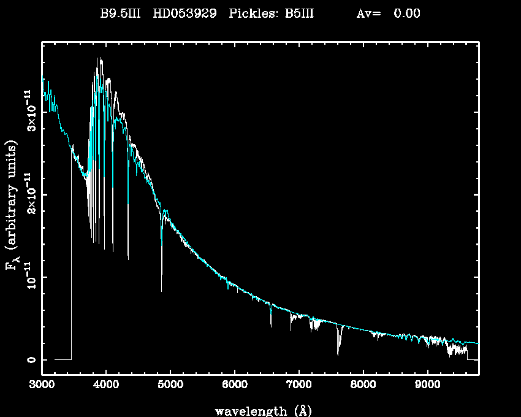Click the HD053929 star name in title
The image size is (521, 417).
click(184, 13)
